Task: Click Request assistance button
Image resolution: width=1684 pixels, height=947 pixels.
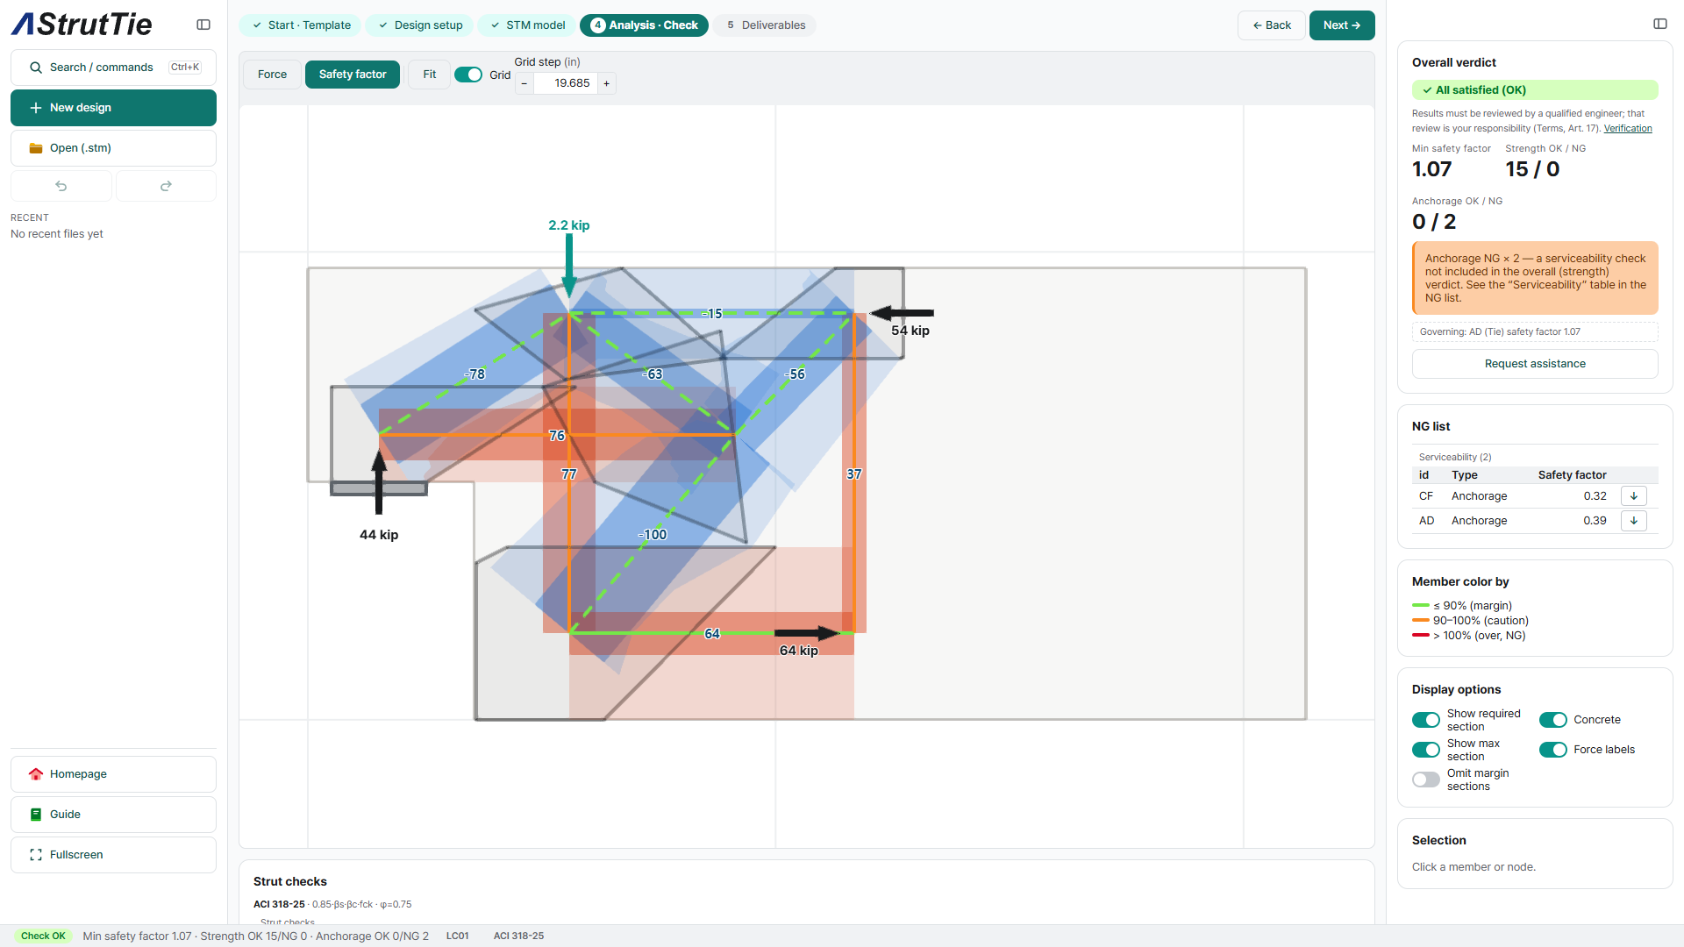Action: click(x=1535, y=364)
